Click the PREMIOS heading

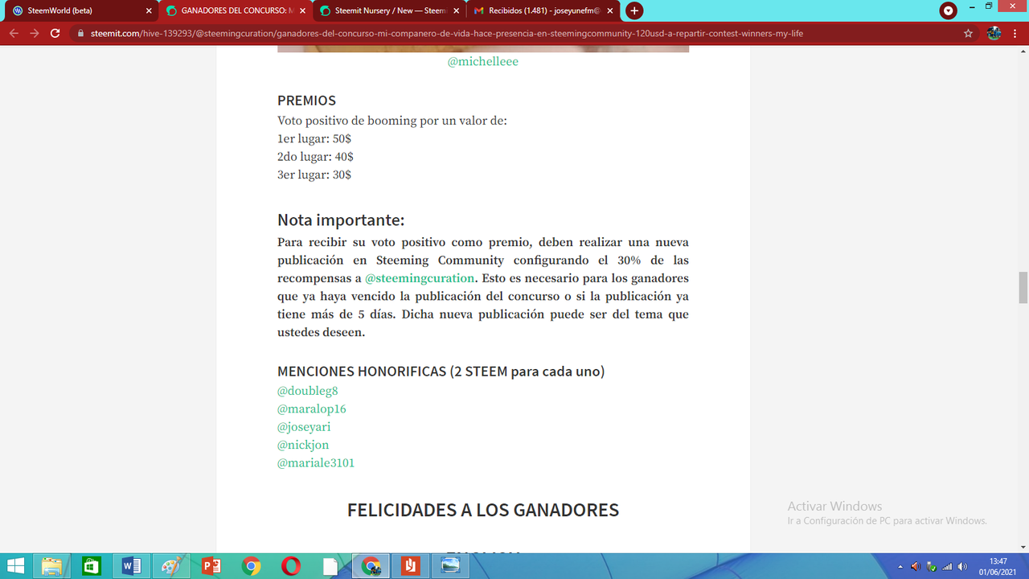306,101
